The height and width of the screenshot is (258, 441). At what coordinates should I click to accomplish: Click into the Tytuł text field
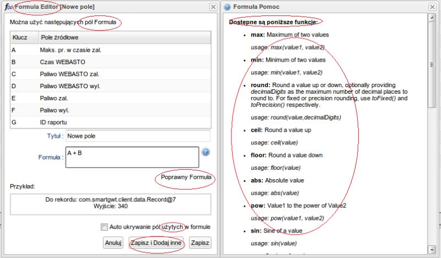pyautogui.click(x=138, y=136)
